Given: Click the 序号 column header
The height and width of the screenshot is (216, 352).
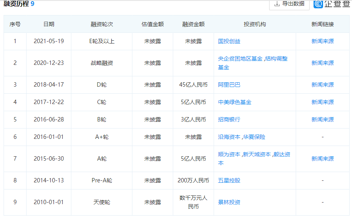Looking at the screenshot, I should click(15, 24).
